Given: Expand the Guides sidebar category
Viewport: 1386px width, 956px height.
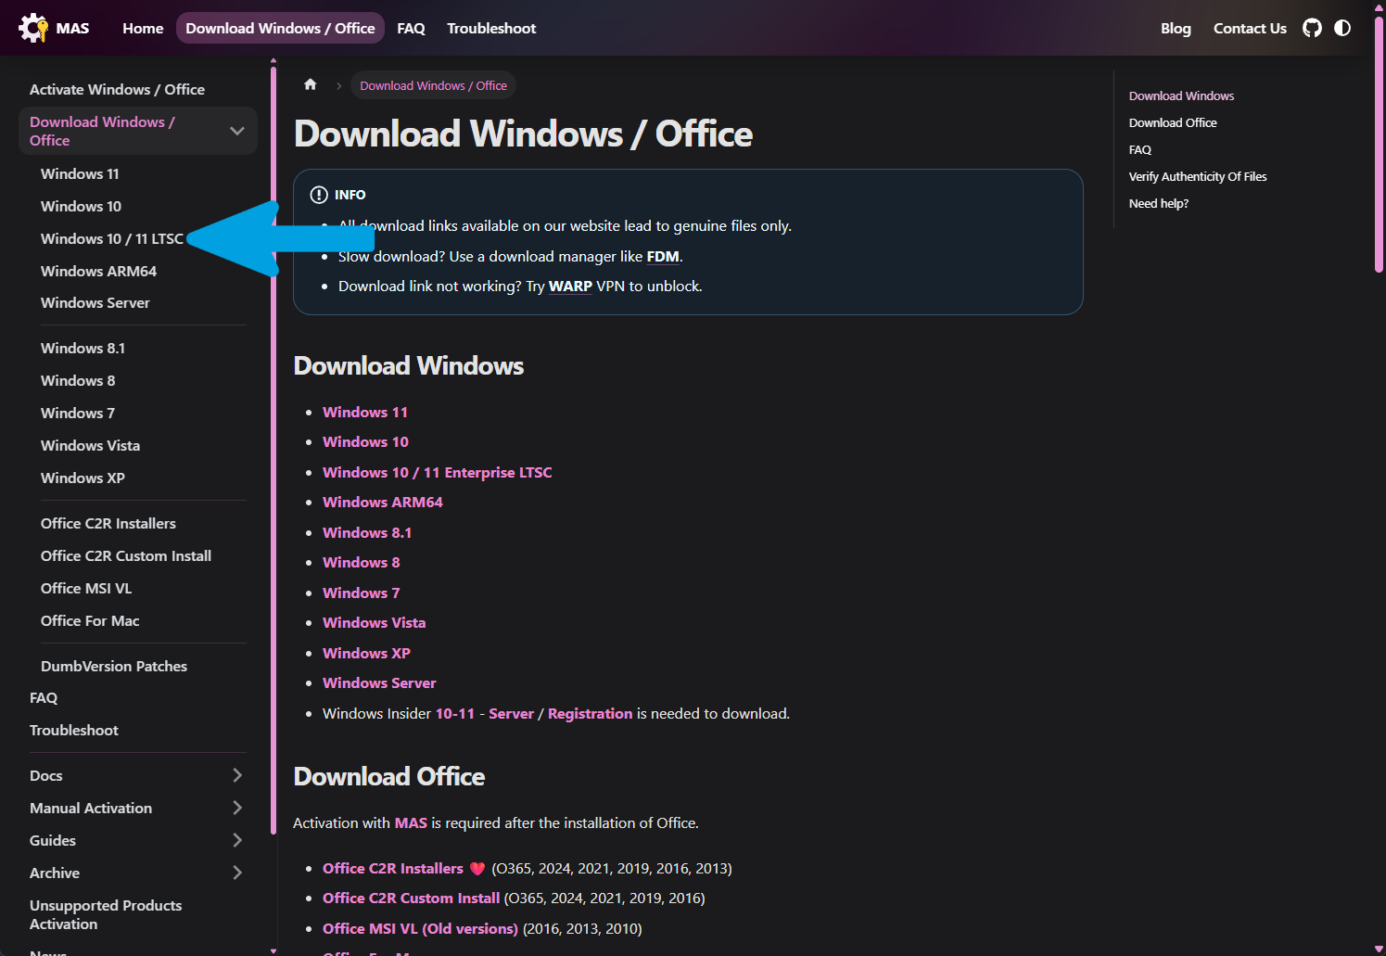Looking at the screenshot, I should point(237,840).
